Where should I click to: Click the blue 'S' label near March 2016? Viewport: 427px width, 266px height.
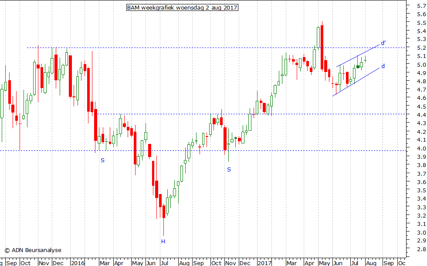pyautogui.click(x=103, y=160)
